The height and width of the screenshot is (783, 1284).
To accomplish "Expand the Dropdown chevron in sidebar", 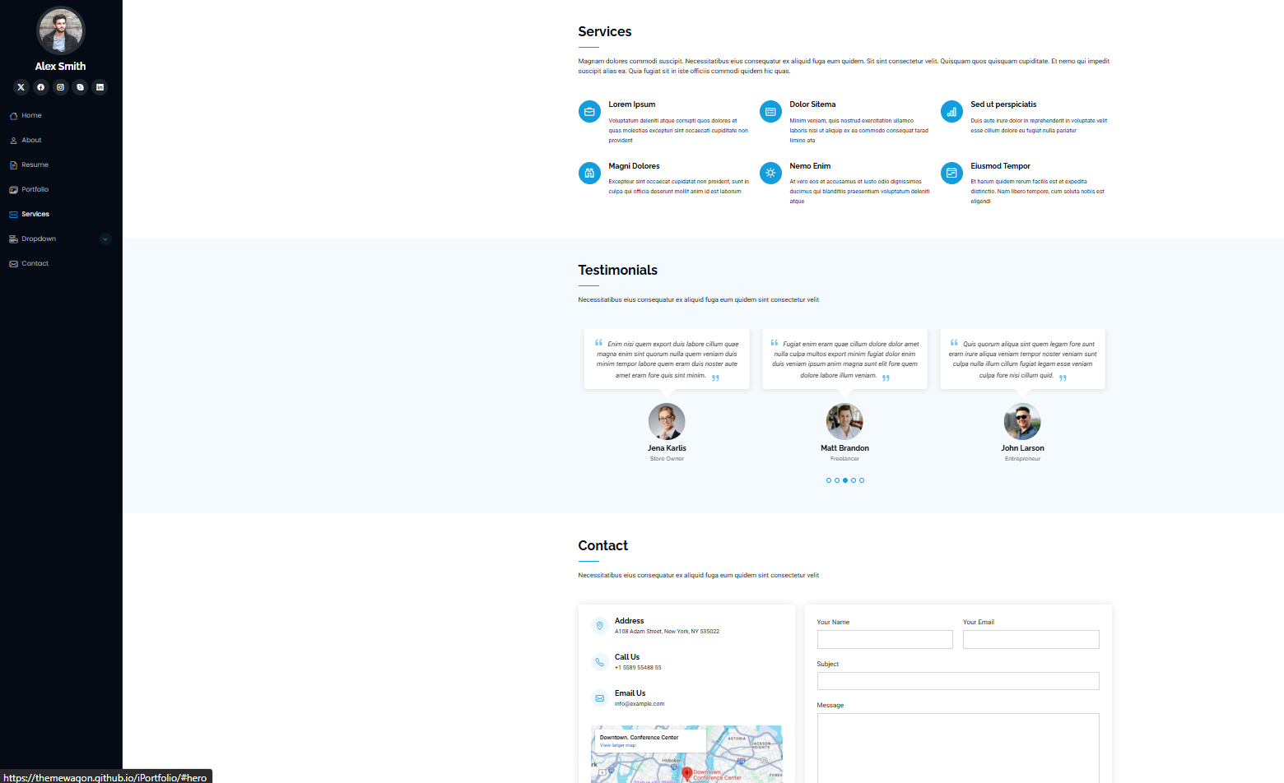I will pos(105,239).
